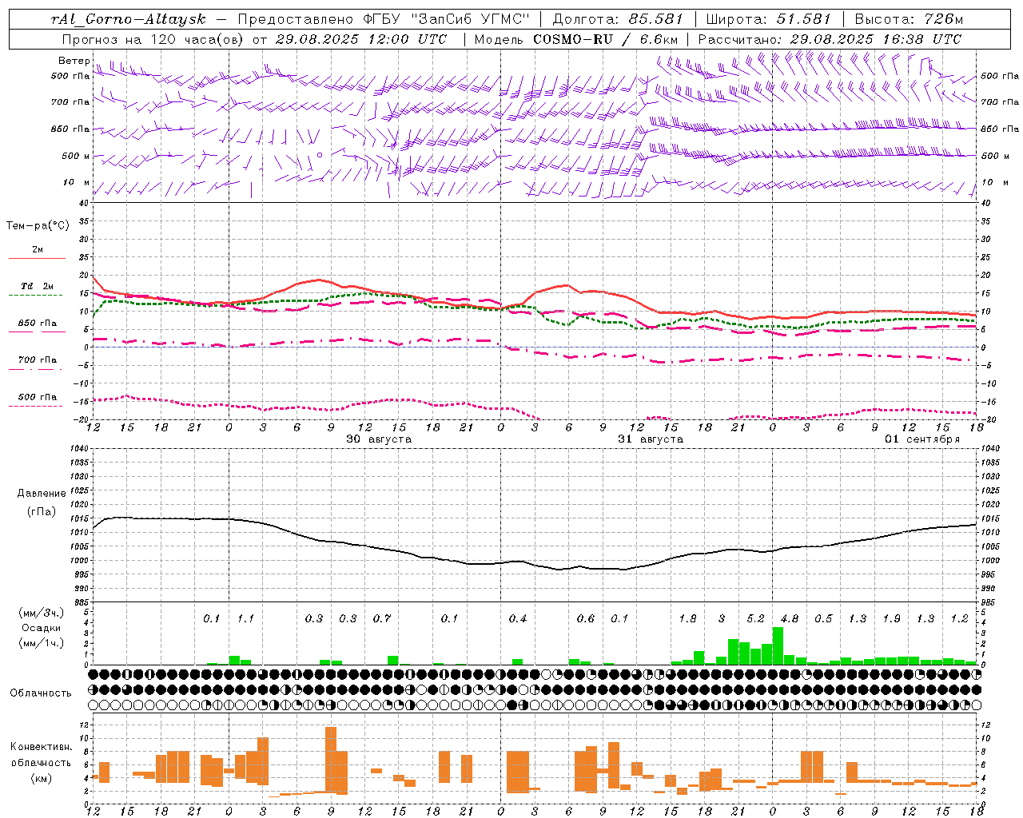This screenshot has width=1023, height=818.
Task: Click the forecast length text Прогноз на 120 часа(ов)
Action: coord(154,39)
